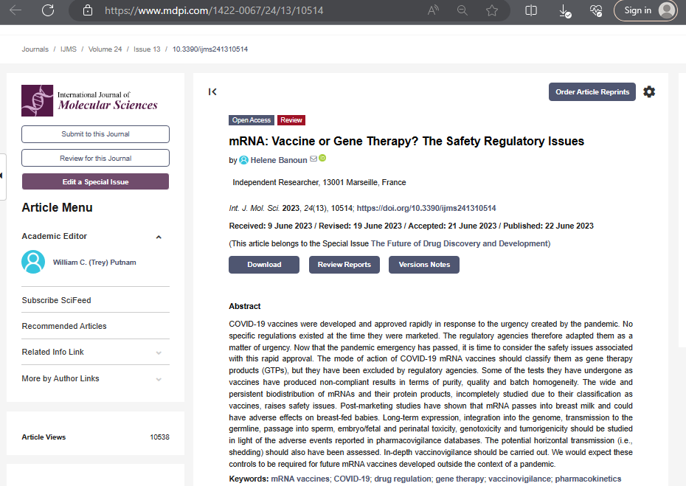The height and width of the screenshot is (486, 686).
Task: Open split screen icon in toolbar
Action: (x=530, y=10)
